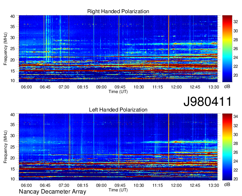Screen dimensions: 242x196
Task: Click the "10:30" time tick under bottom plot
Action: pos(139,185)
